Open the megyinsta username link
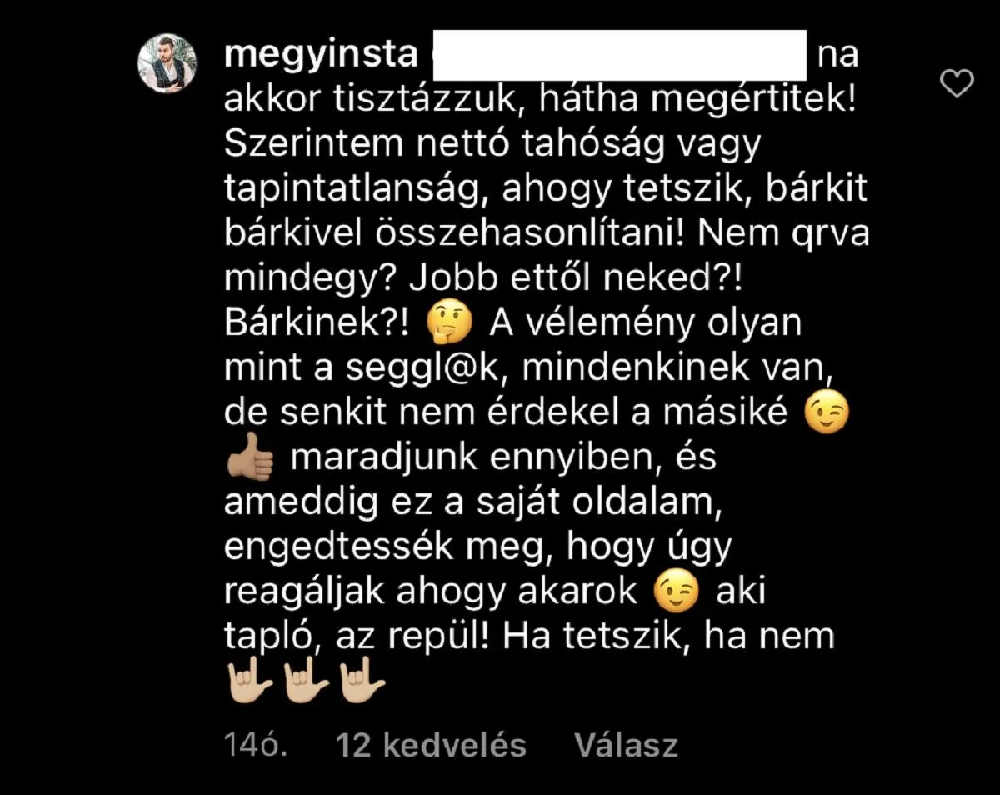Image resolution: width=1000 pixels, height=795 pixels. tap(321, 56)
